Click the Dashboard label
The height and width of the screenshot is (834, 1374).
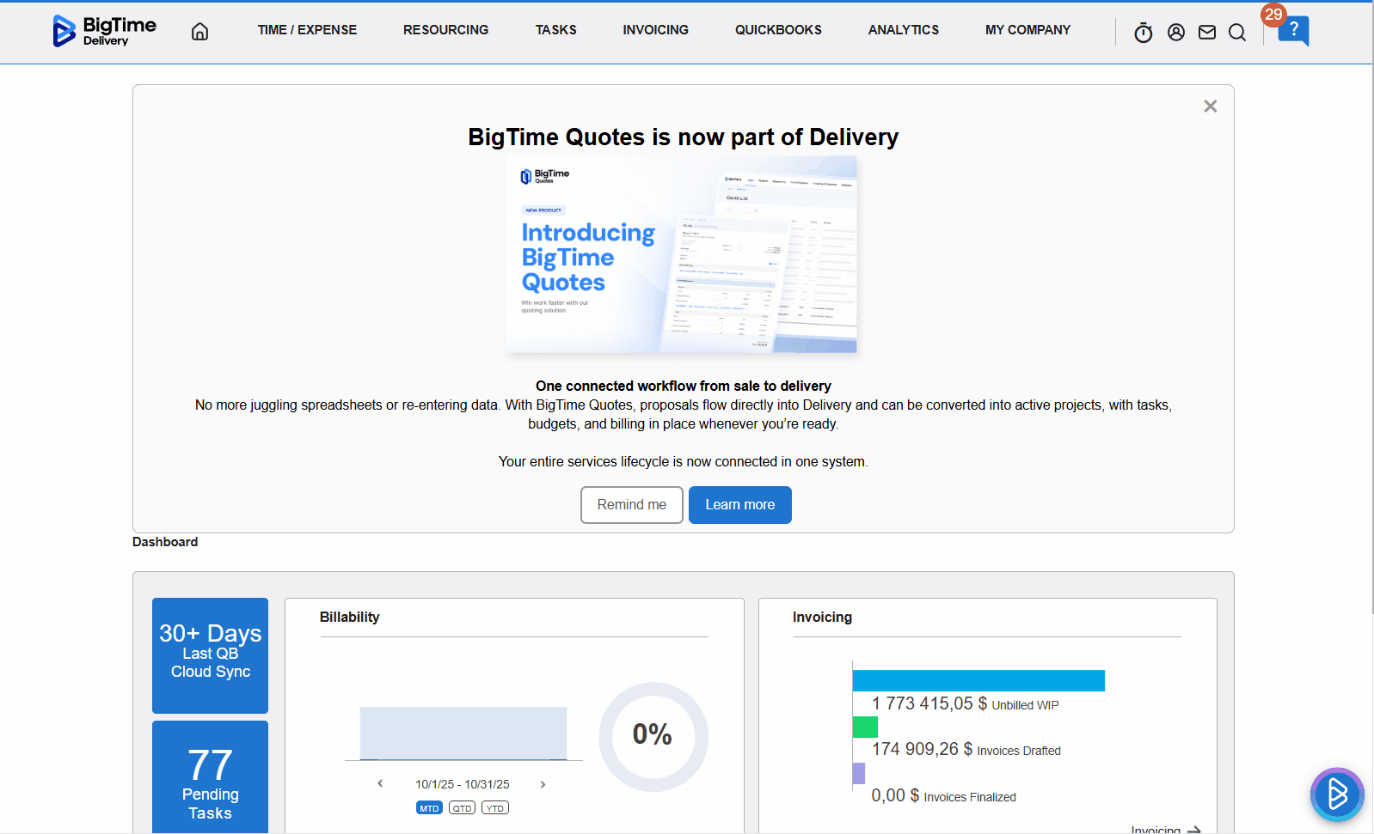pyautogui.click(x=165, y=542)
